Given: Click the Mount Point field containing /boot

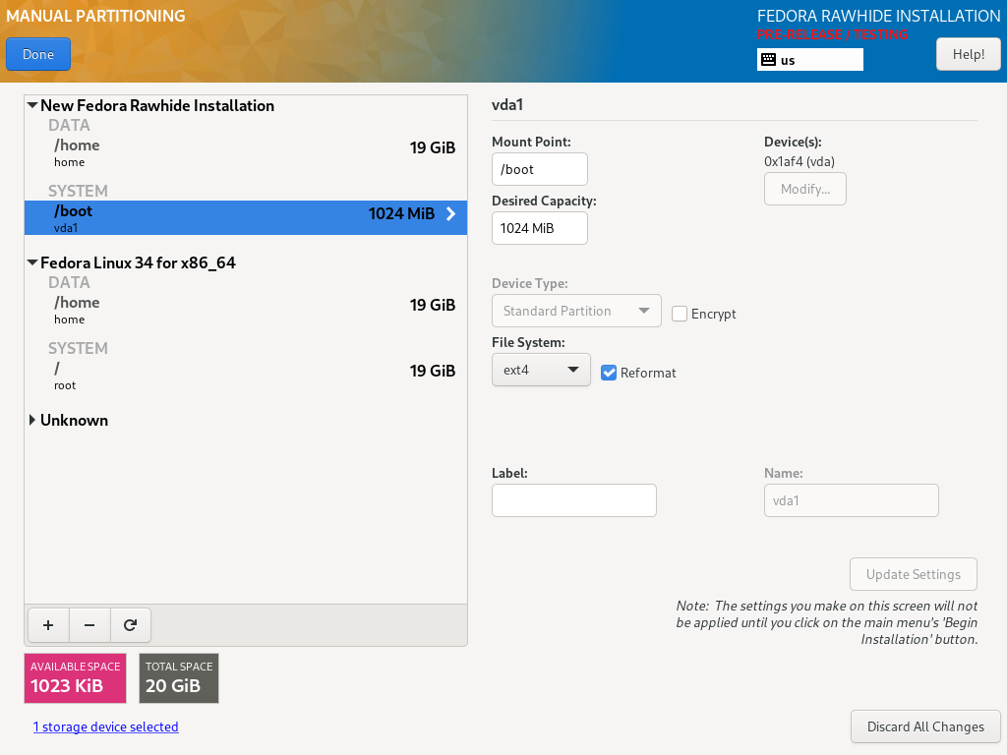Looking at the screenshot, I should click(540, 169).
